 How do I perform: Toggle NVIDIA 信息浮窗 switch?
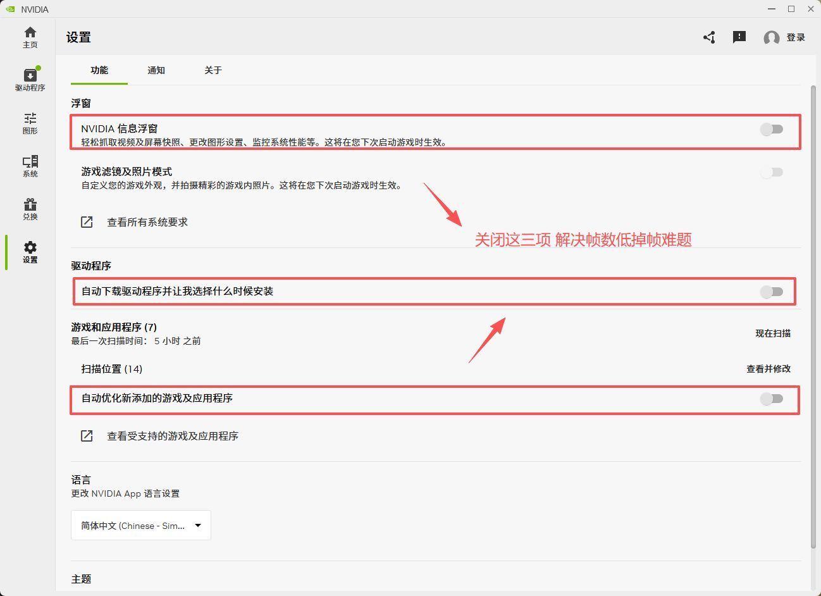[772, 129]
